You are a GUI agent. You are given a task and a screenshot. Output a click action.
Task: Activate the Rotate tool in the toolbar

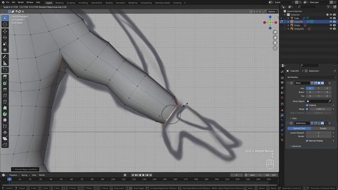5,37
